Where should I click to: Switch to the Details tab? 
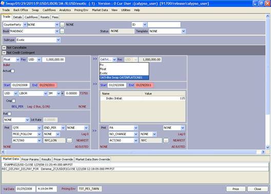coord(17,17)
